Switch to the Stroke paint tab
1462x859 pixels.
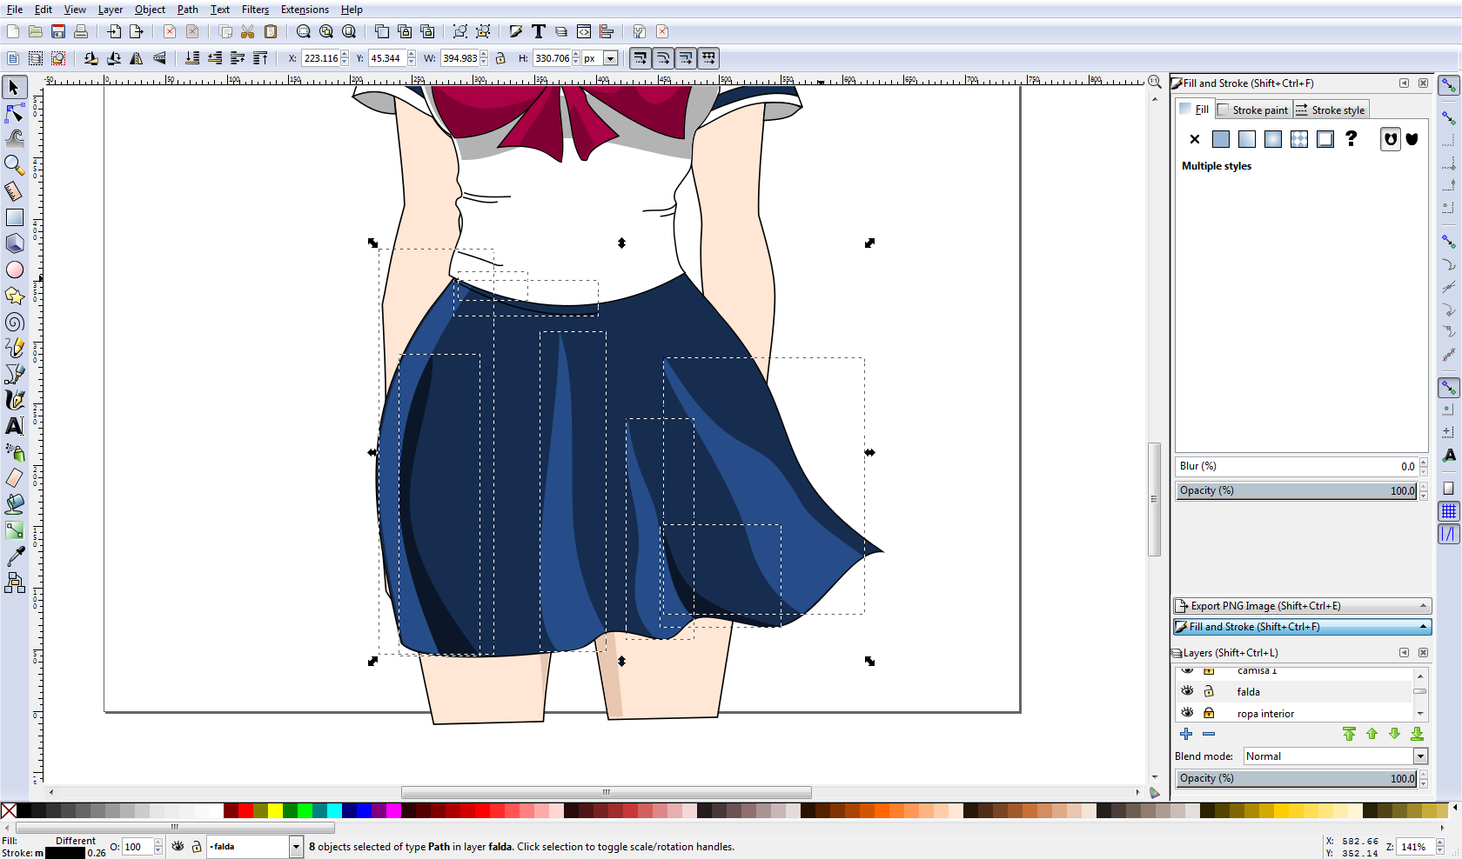pos(1254,110)
